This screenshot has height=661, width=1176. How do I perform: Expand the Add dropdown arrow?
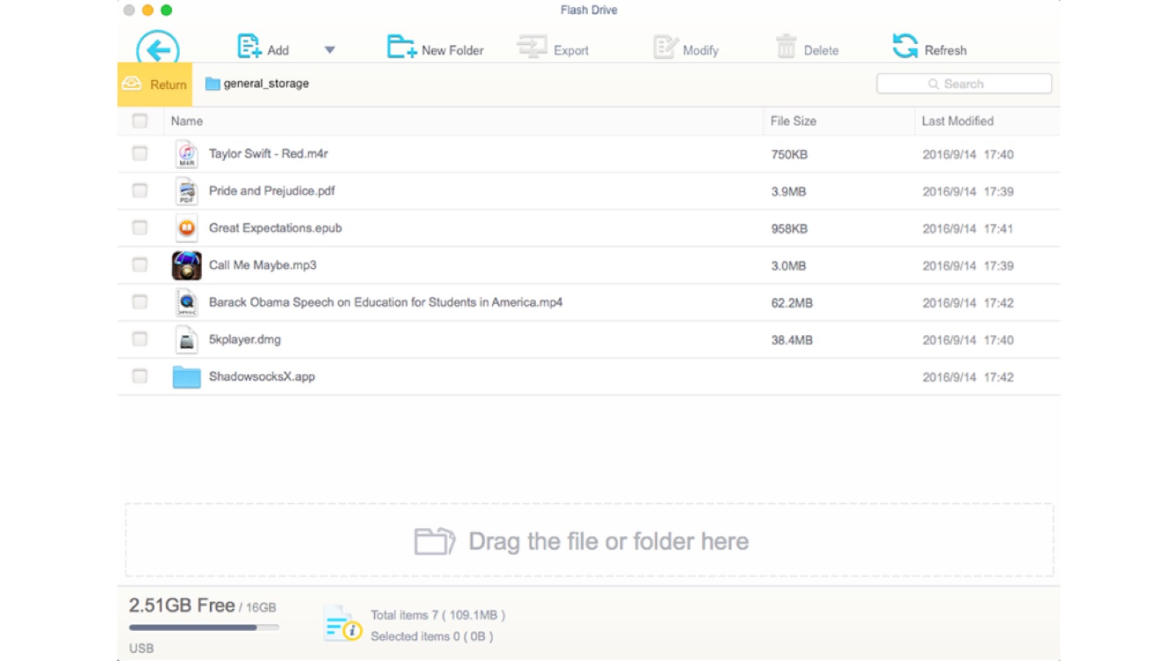pyautogui.click(x=330, y=50)
